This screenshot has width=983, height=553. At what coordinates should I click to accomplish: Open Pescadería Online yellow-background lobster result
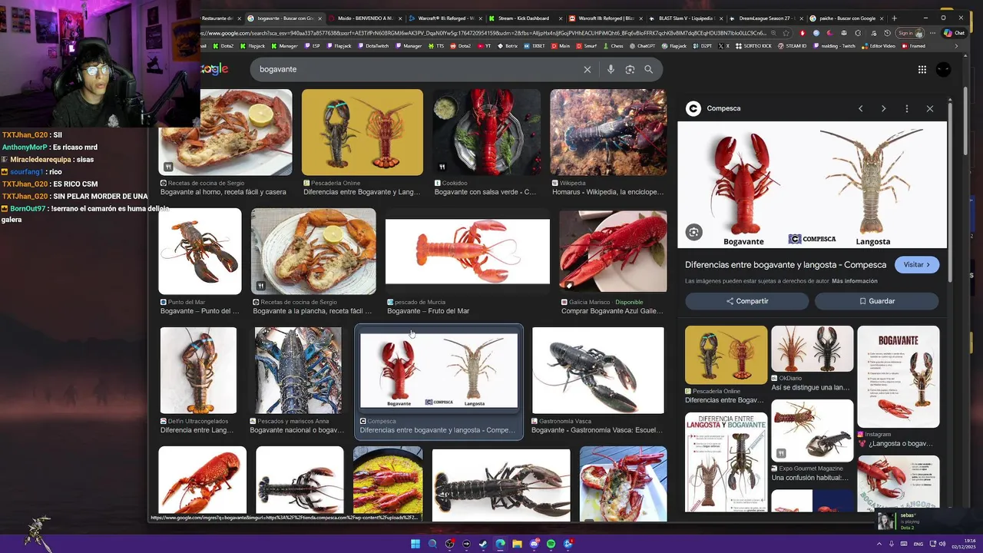[x=362, y=132]
